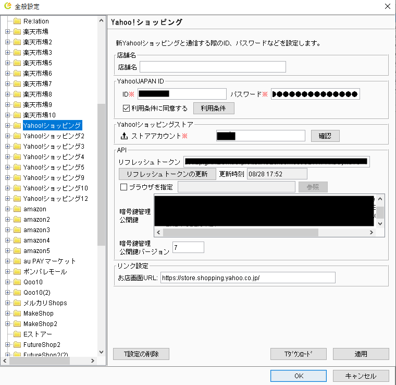
Task: Click the folder icon next to au PAY マーケット
Action: point(17,261)
